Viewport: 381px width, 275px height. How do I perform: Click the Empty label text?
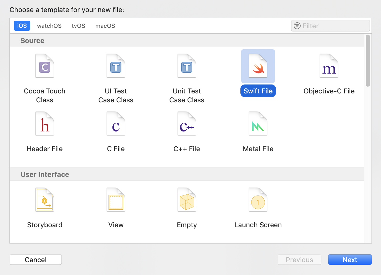[x=187, y=225]
